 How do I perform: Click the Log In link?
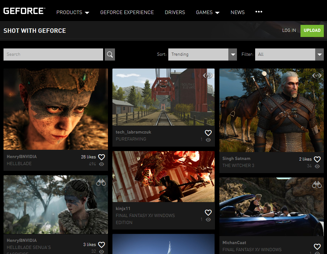(x=289, y=31)
